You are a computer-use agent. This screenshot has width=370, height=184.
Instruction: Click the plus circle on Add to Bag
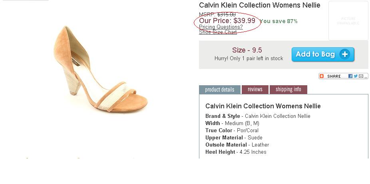pyautogui.click(x=345, y=54)
